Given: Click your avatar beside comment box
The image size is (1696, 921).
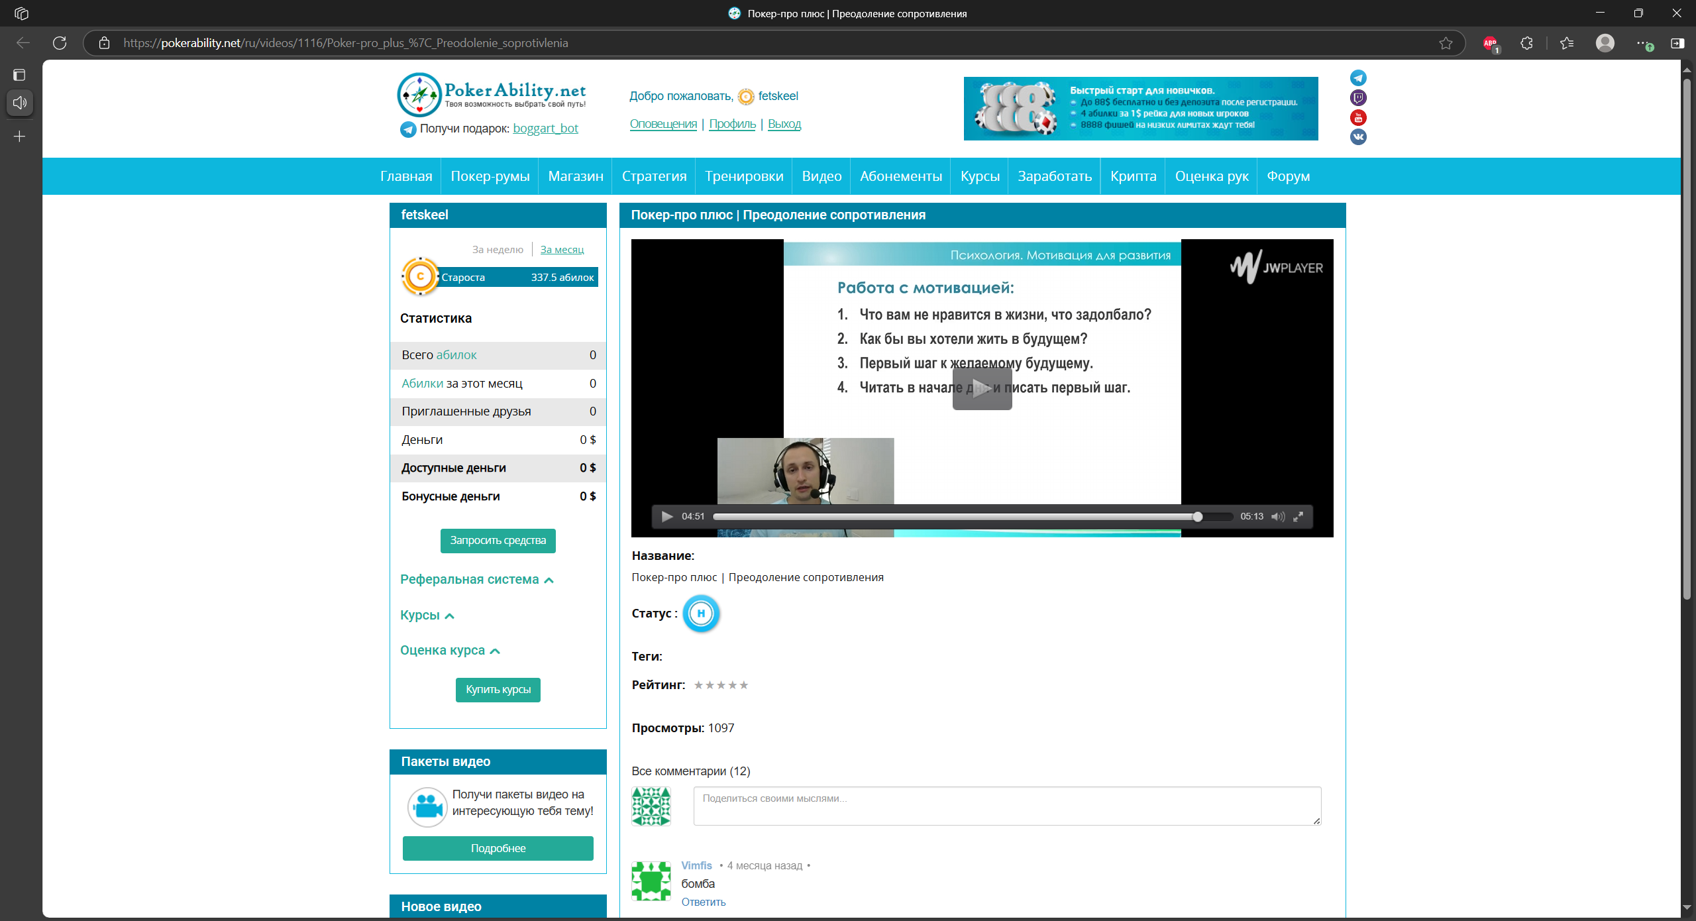Looking at the screenshot, I should pyautogui.click(x=651, y=806).
